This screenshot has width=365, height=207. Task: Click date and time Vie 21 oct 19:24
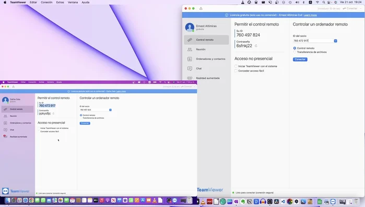pos(350,2)
